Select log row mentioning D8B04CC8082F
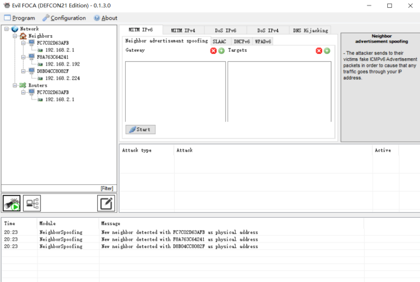Viewport: 420px width, 282px height. pyautogui.click(x=183, y=246)
